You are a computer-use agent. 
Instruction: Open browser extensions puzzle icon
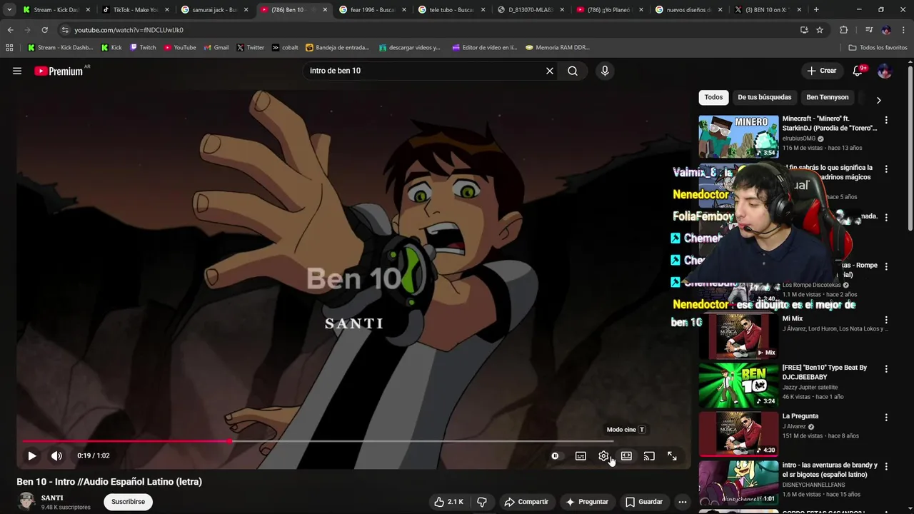pyautogui.click(x=843, y=30)
